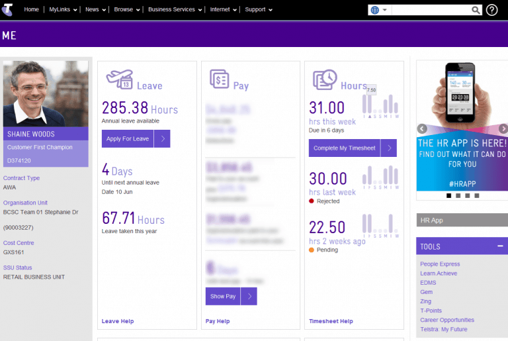Open the People Express tool link

pyautogui.click(x=440, y=264)
